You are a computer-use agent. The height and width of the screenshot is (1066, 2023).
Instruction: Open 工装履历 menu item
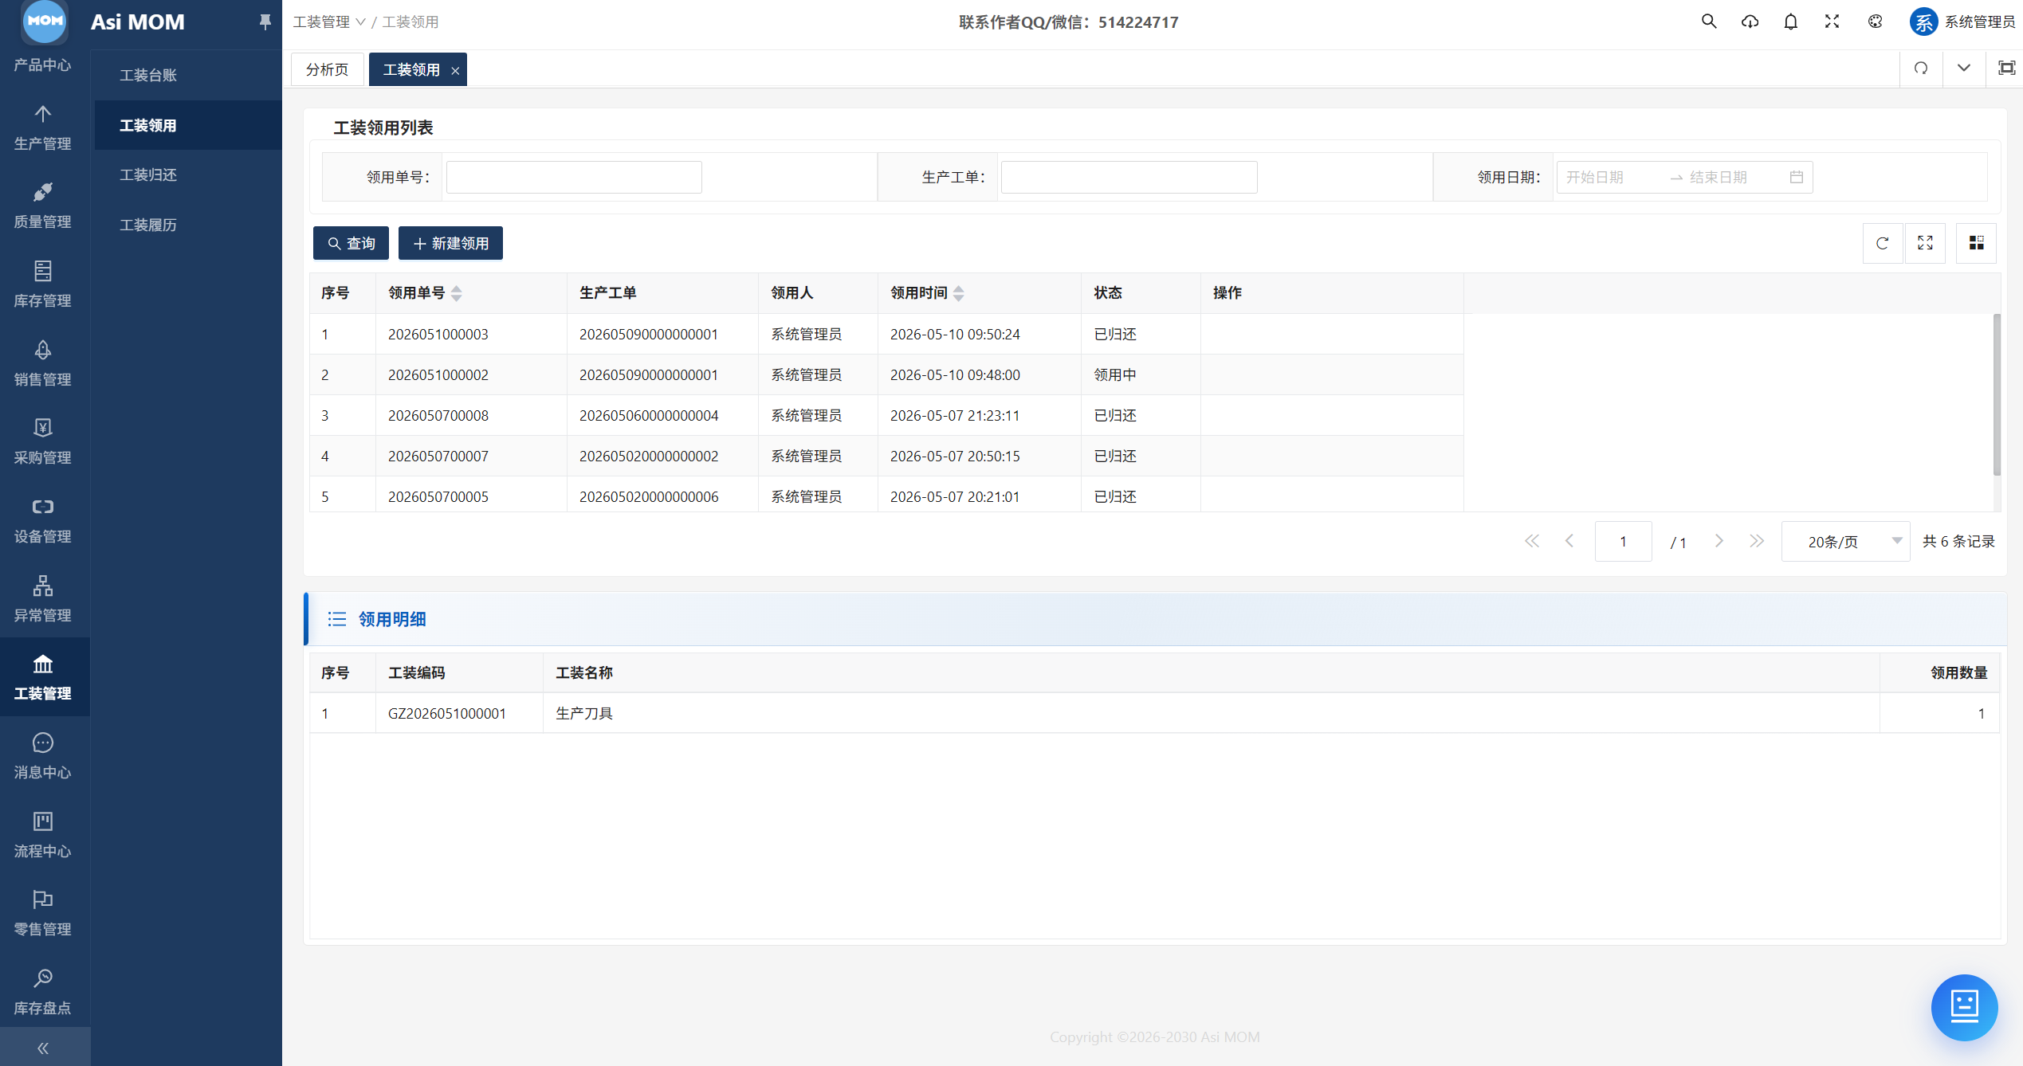188,225
